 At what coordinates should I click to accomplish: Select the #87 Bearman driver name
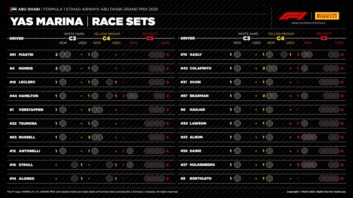pos(199,96)
